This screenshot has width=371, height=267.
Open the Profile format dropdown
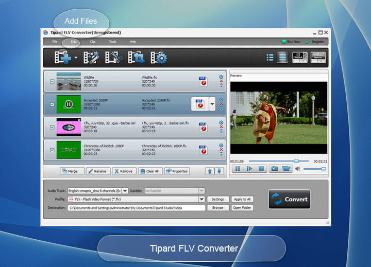click(x=201, y=199)
